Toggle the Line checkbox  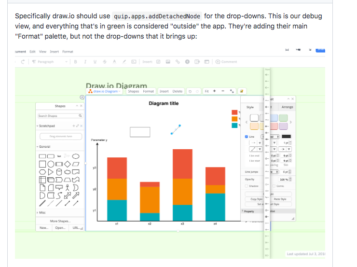(x=247, y=137)
